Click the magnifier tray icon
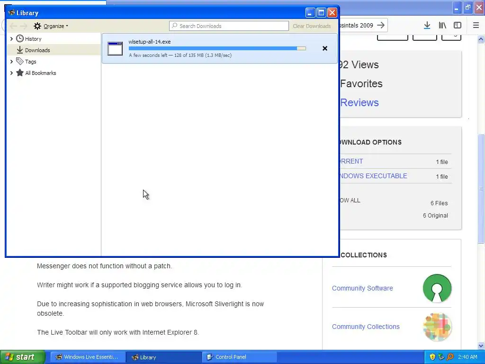Viewport: 485px width, 364px height. click(x=450, y=357)
